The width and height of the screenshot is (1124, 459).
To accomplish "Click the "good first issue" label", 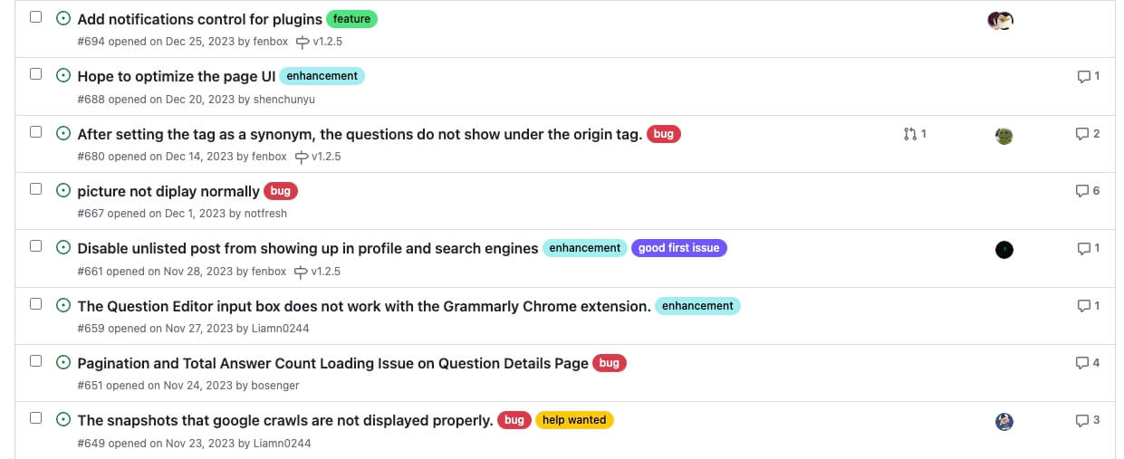I will (x=678, y=248).
